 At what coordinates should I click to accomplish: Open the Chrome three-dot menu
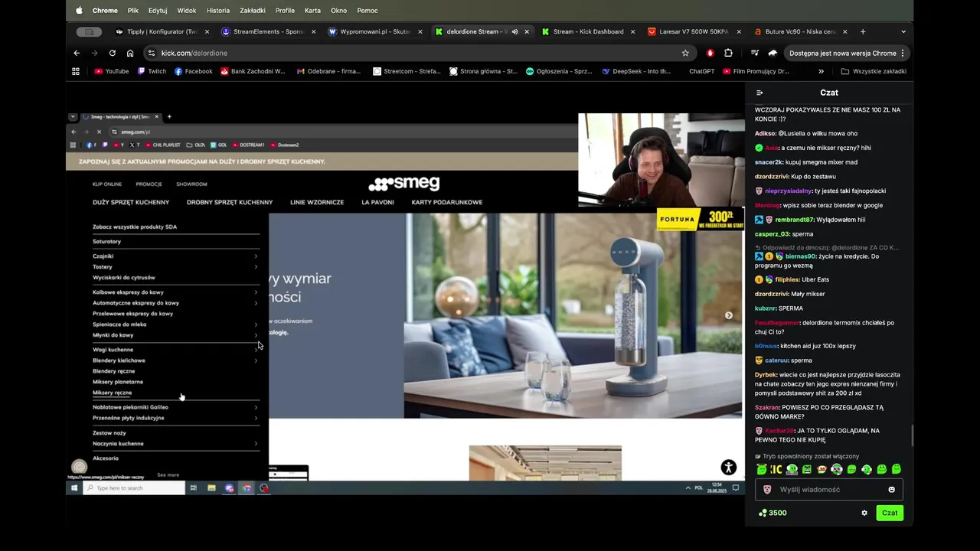coord(903,53)
